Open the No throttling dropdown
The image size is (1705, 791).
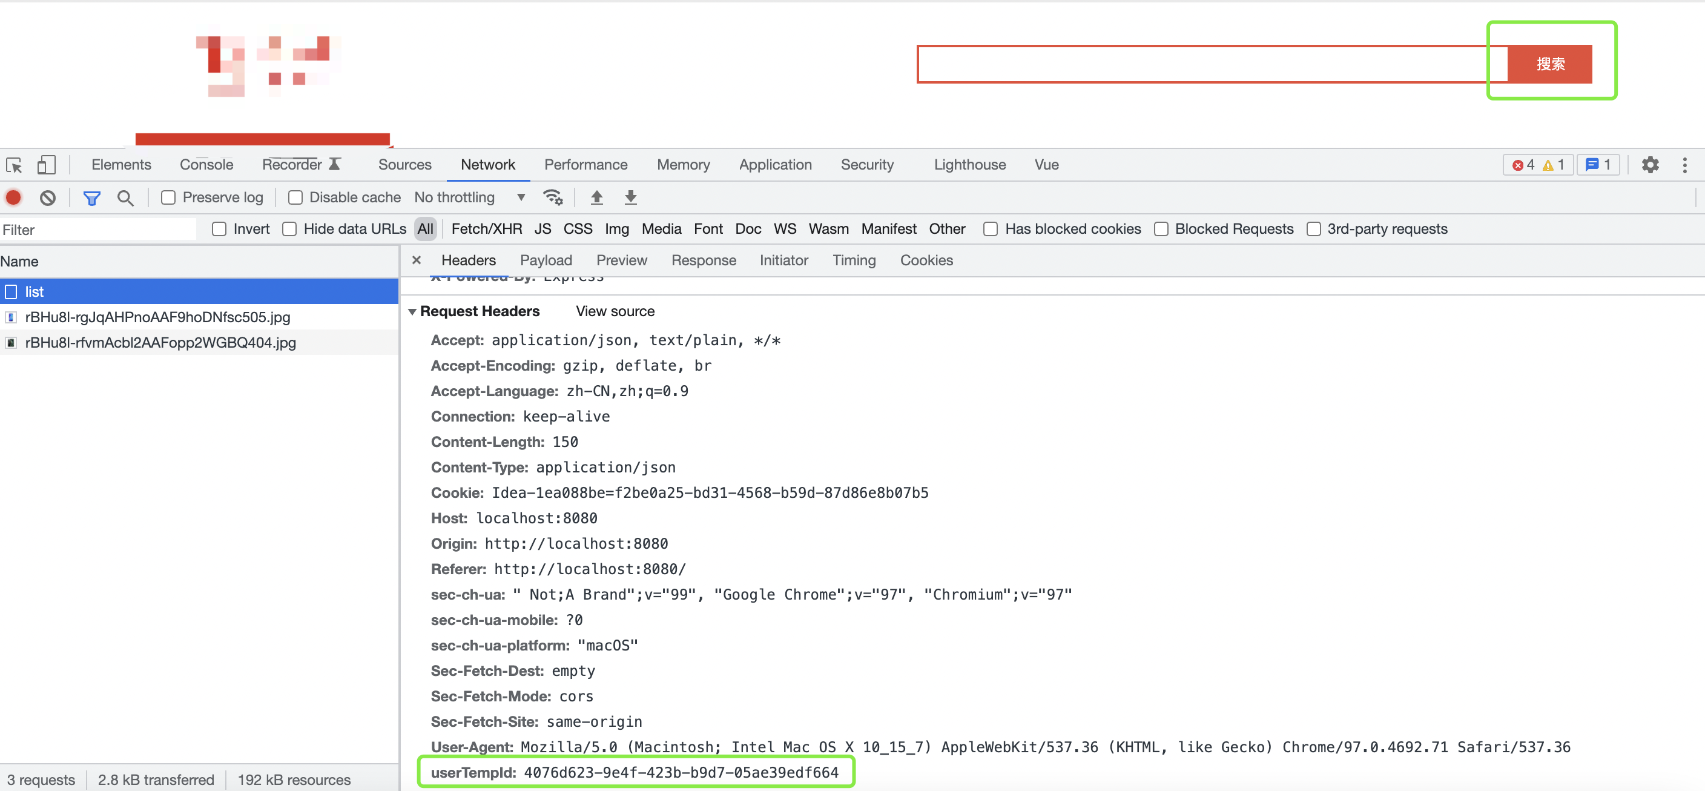[x=469, y=197]
